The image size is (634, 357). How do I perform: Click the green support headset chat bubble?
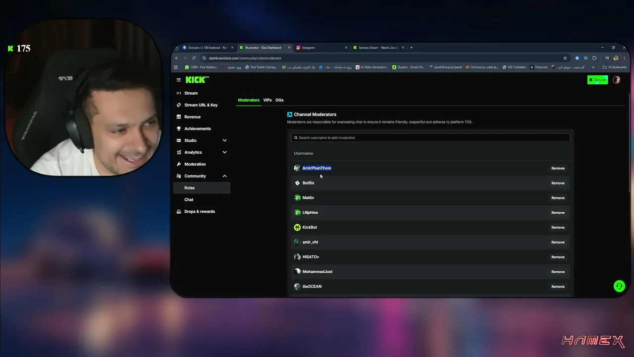coord(619,286)
